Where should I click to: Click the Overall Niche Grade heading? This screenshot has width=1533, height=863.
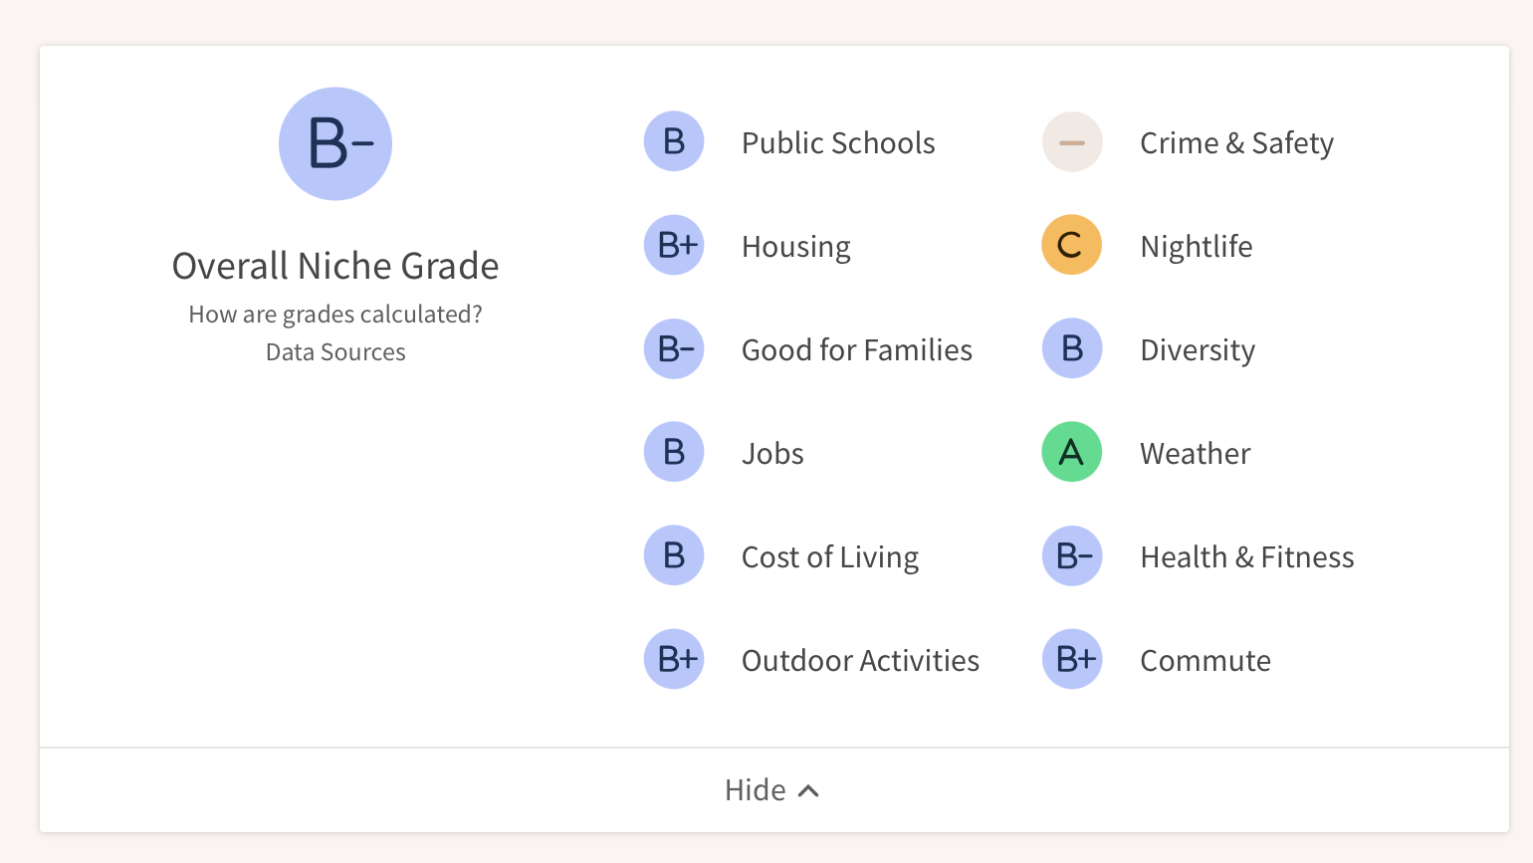[x=335, y=267]
